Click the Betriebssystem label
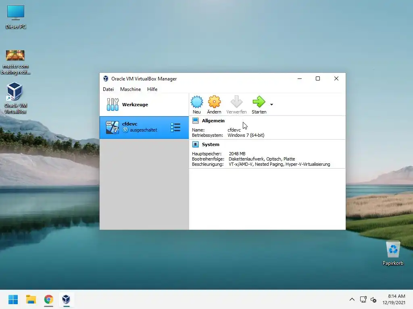The height and width of the screenshot is (309, 413). (208, 135)
